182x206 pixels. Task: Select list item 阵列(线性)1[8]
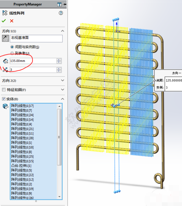click(22, 152)
